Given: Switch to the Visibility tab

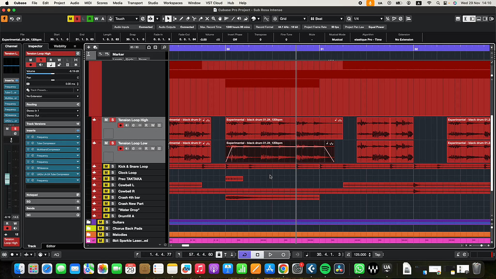Looking at the screenshot, I should click(x=60, y=46).
